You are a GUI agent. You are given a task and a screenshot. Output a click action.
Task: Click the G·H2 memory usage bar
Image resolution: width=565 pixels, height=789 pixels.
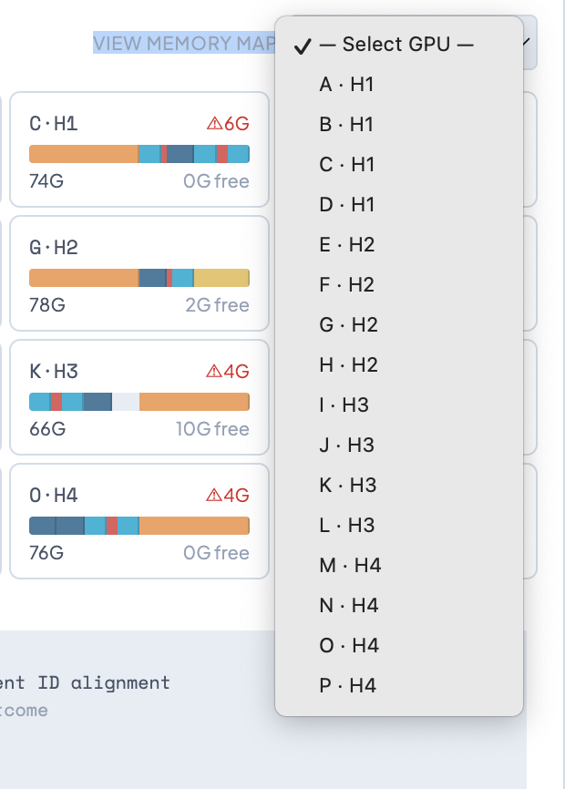pyautogui.click(x=139, y=278)
